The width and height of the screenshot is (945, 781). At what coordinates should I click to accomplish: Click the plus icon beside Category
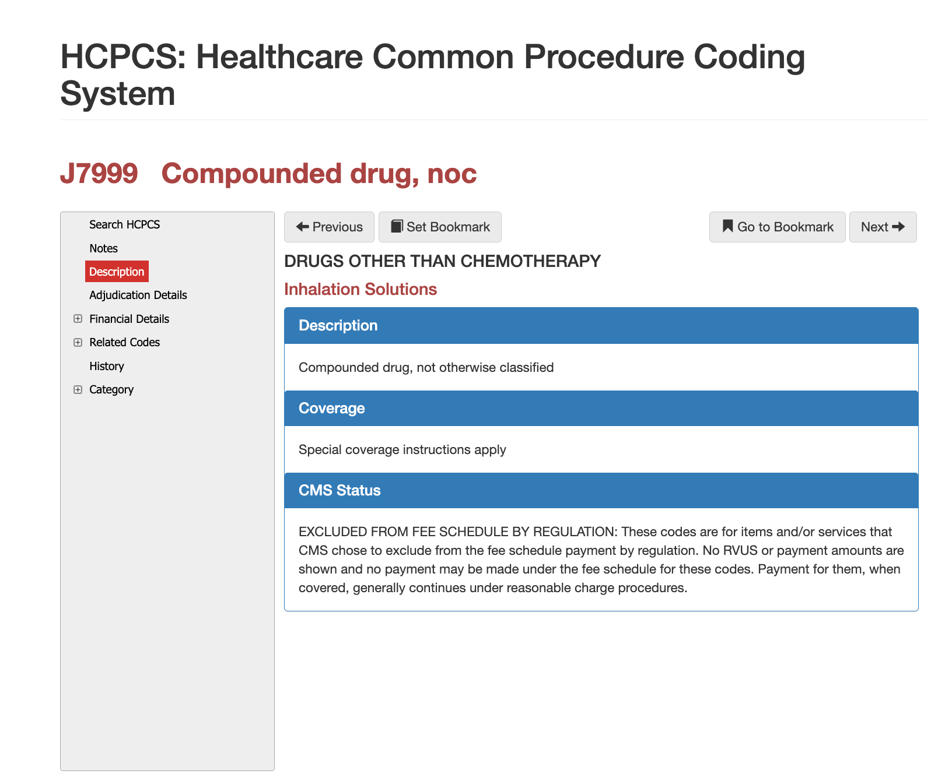tap(78, 389)
